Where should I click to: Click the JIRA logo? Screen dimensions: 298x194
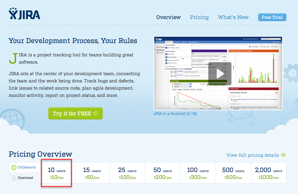click(24, 14)
